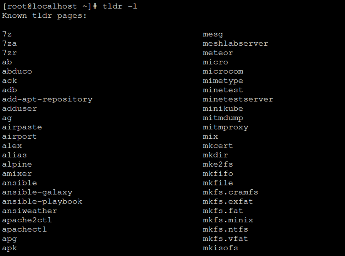
Task: Select the 'minikube' entry
Action: 223,108
